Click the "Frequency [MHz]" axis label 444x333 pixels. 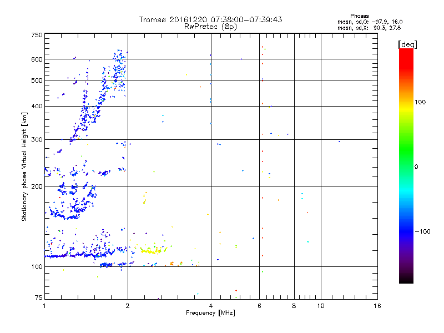point(210,312)
